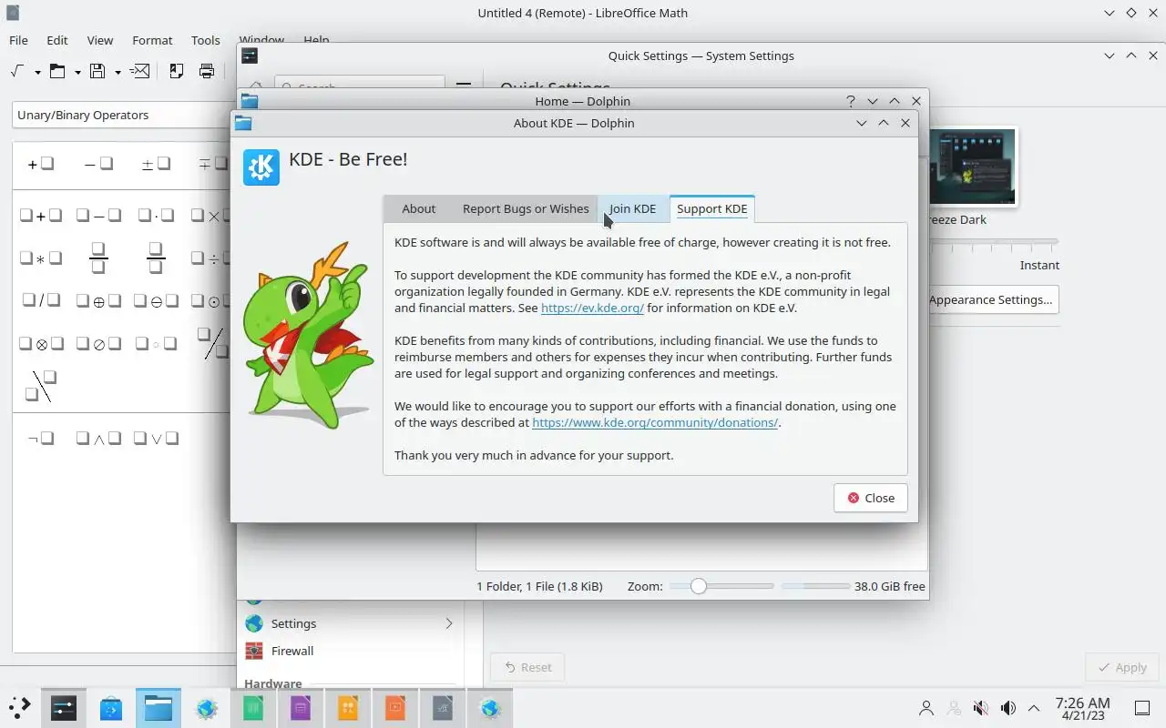Open the View menu
This screenshot has width=1166, height=728.
pyautogui.click(x=100, y=40)
